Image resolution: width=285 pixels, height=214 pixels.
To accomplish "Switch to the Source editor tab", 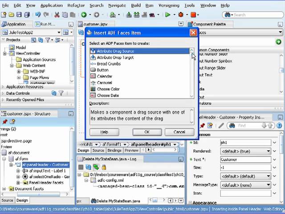I will pyautogui.click(x=98, y=150).
